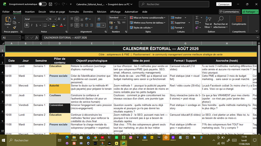Decrease indent in the Alignement group
The height and width of the screenshot is (146, 261).
[x=87, y=25]
